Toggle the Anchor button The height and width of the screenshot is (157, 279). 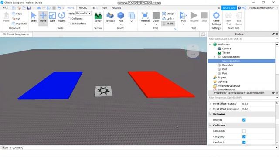(x=168, y=24)
